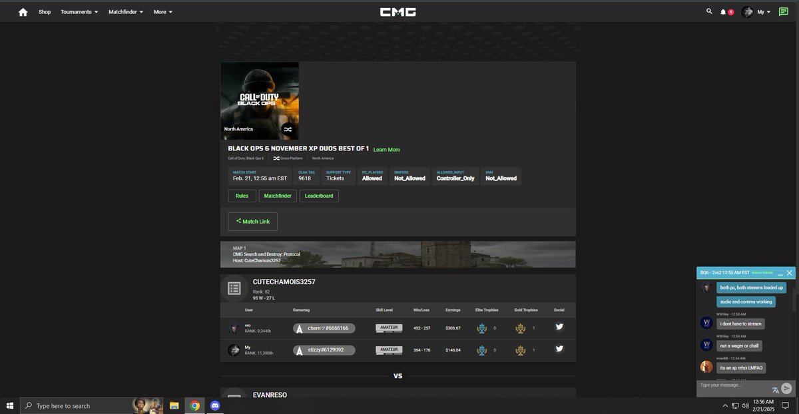
Task: Close the BO6 match chat window
Action: coord(790,273)
